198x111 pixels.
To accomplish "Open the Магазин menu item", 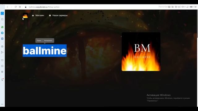I will (38, 15).
